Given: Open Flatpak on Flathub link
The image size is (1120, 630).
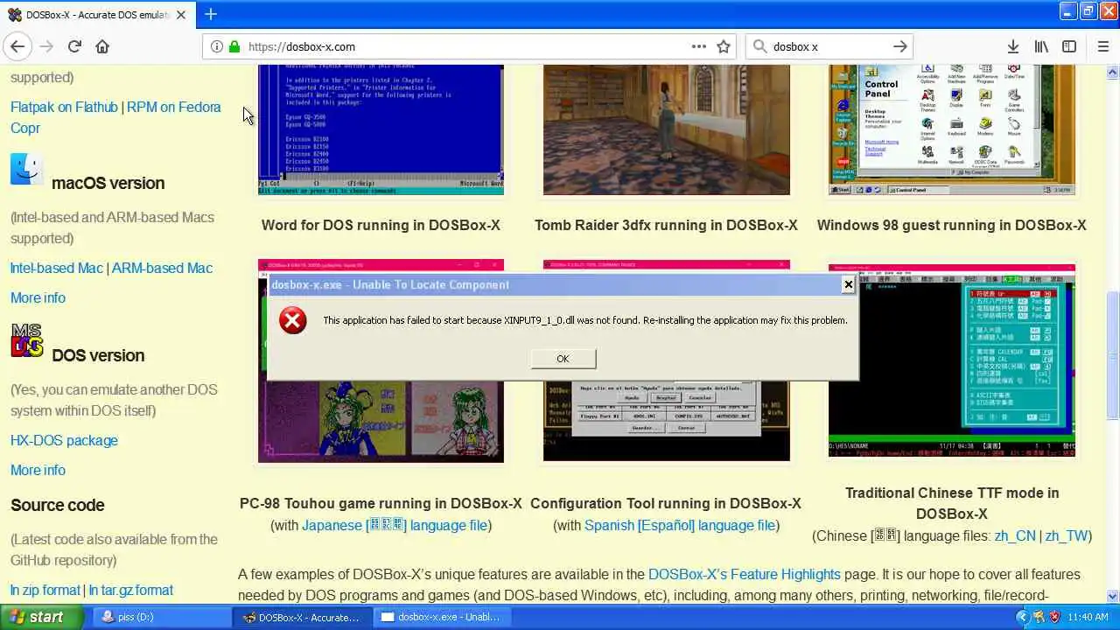Looking at the screenshot, I should pos(64,107).
